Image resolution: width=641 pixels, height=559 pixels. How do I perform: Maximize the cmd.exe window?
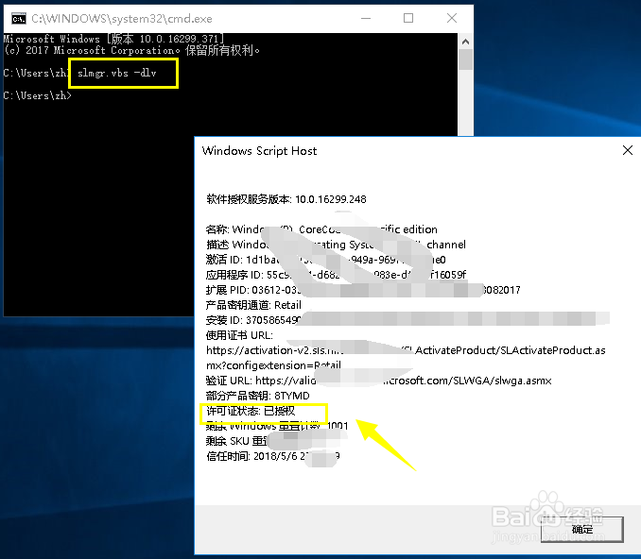pos(408,18)
